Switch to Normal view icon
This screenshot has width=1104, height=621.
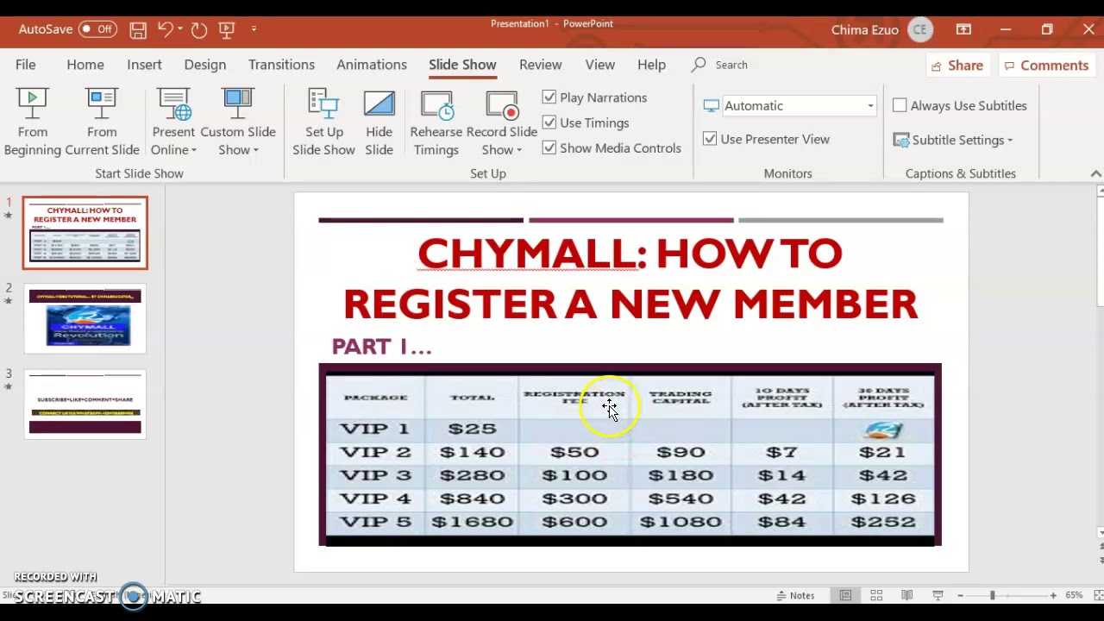click(845, 595)
